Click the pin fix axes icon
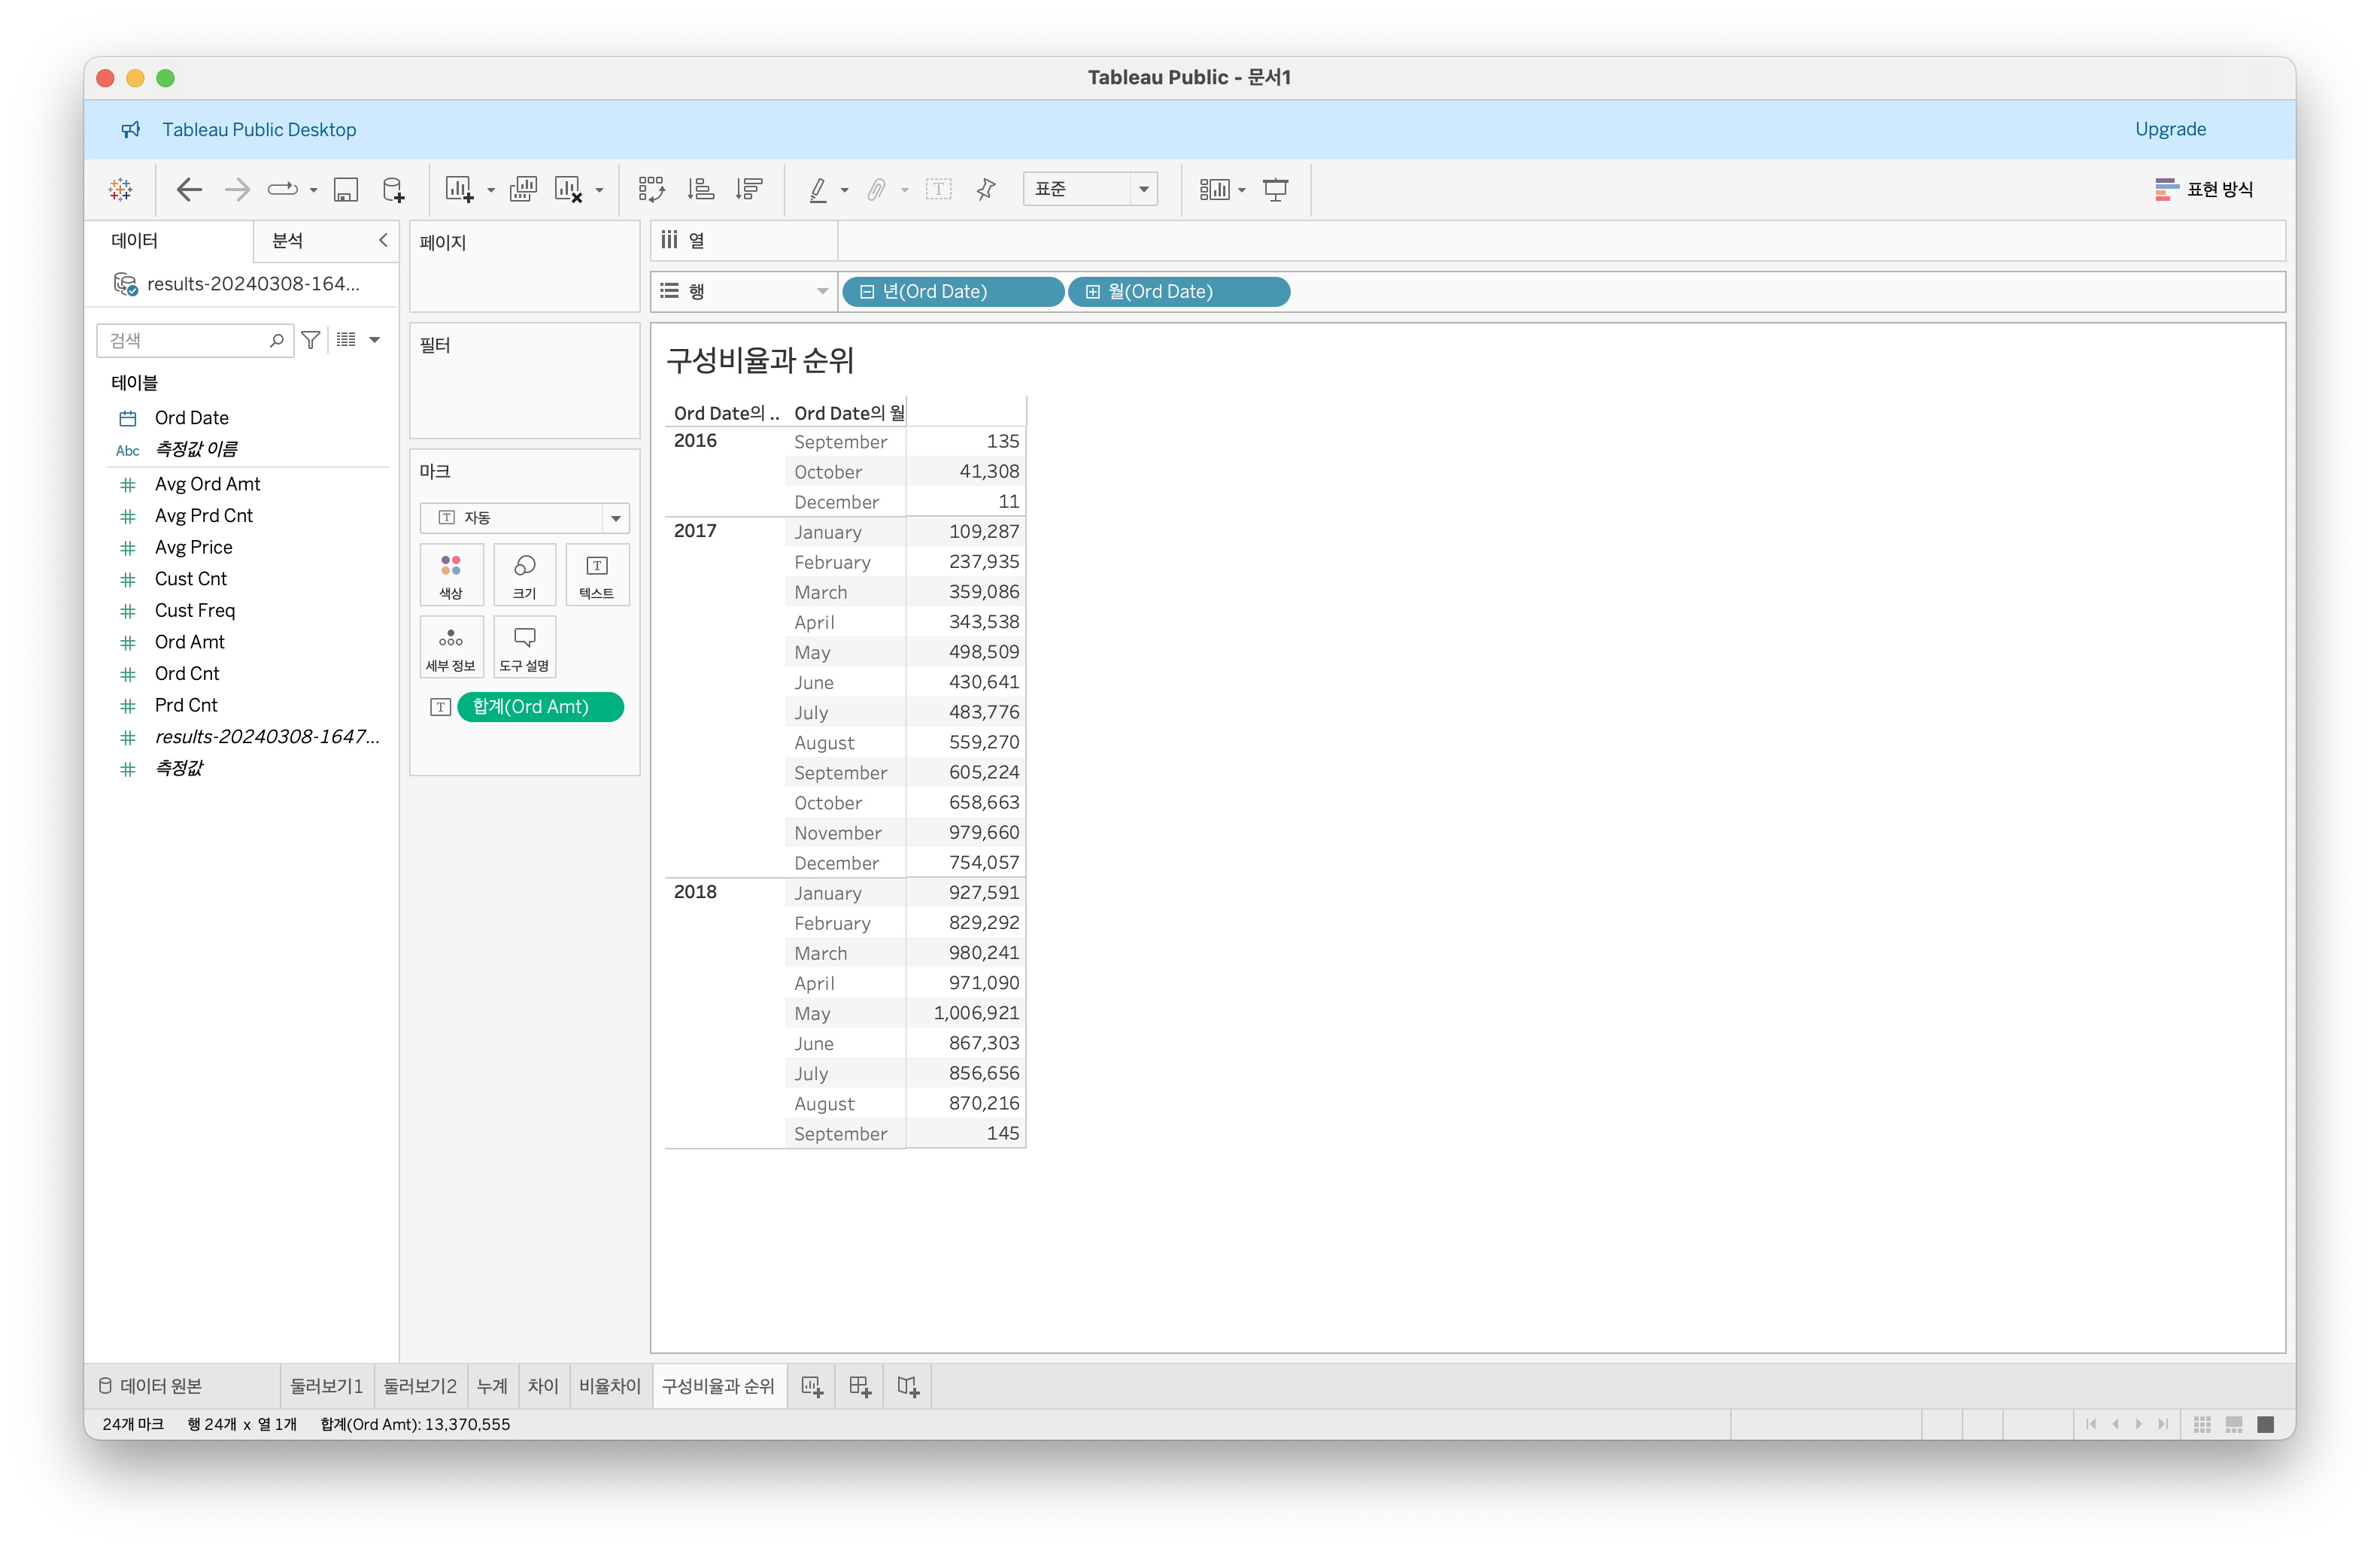2380x1551 pixels. pos(986,189)
